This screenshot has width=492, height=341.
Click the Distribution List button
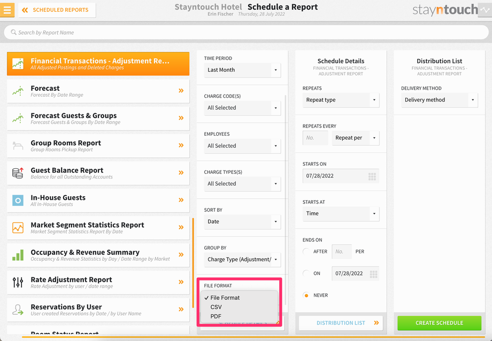point(341,323)
